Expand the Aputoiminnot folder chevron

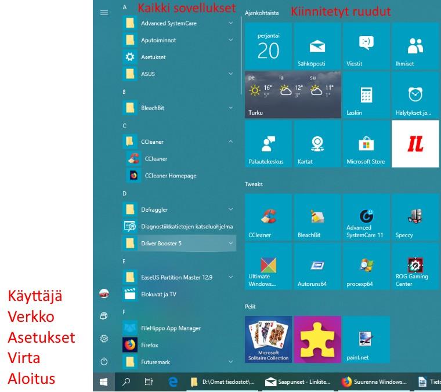coord(230,40)
